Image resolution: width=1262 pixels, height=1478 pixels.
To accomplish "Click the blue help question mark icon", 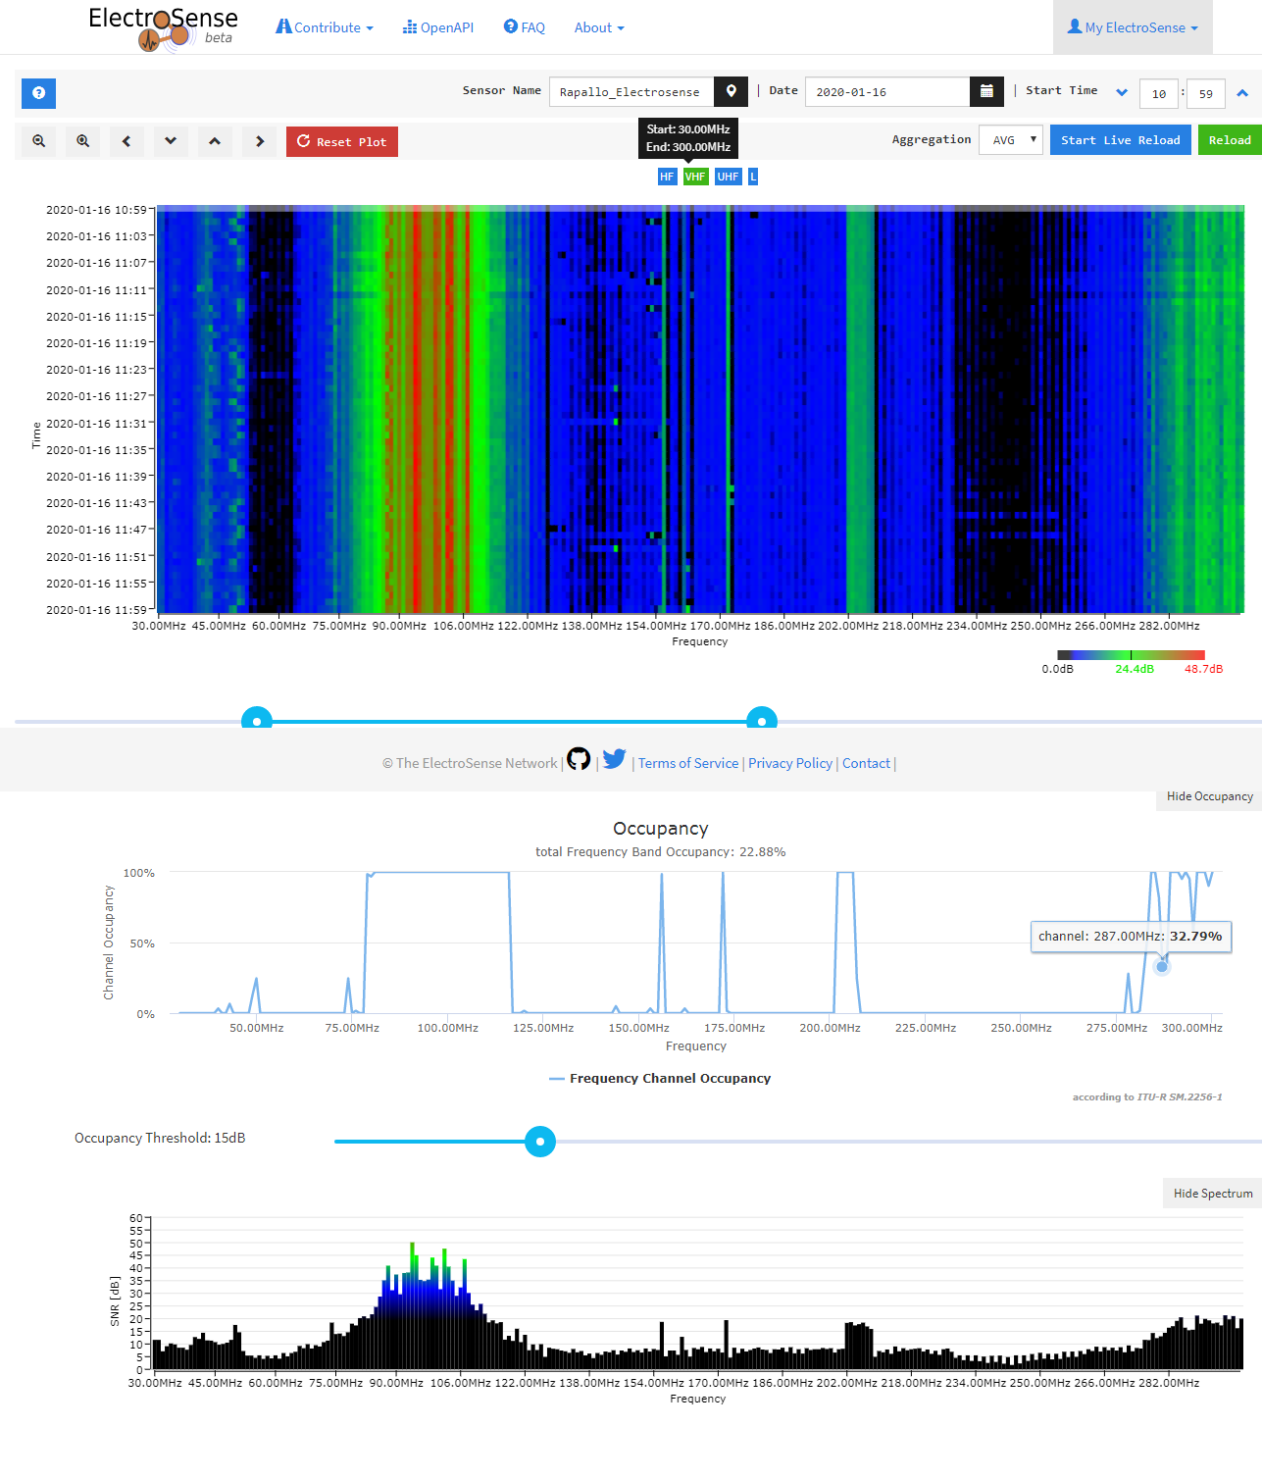I will click(x=38, y=93).
